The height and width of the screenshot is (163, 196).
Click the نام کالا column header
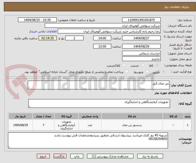click(132, 116)
